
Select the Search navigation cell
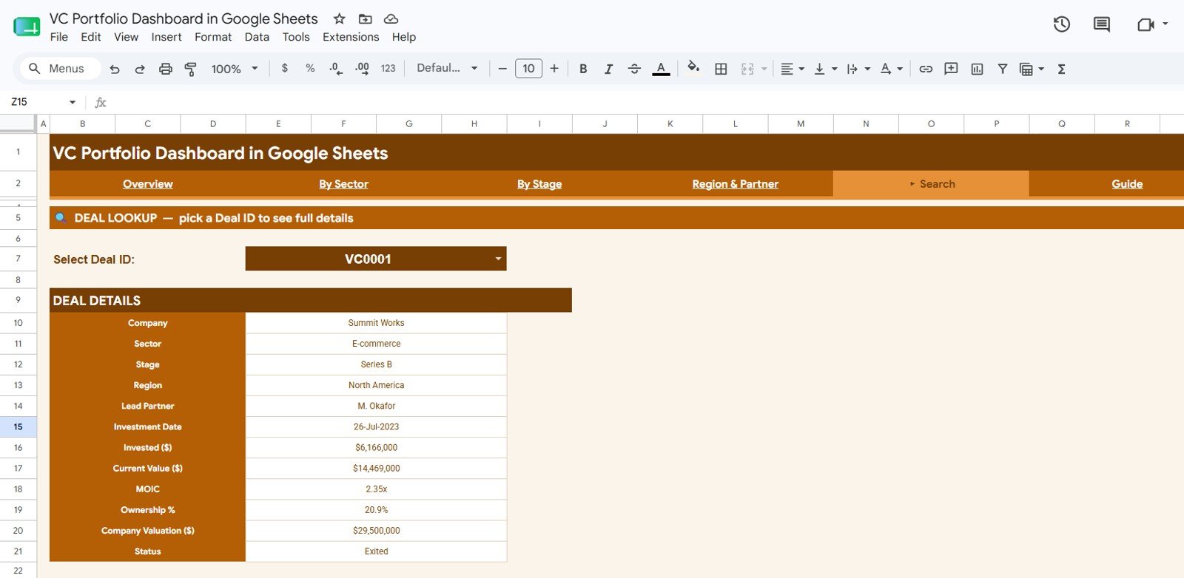931,184
